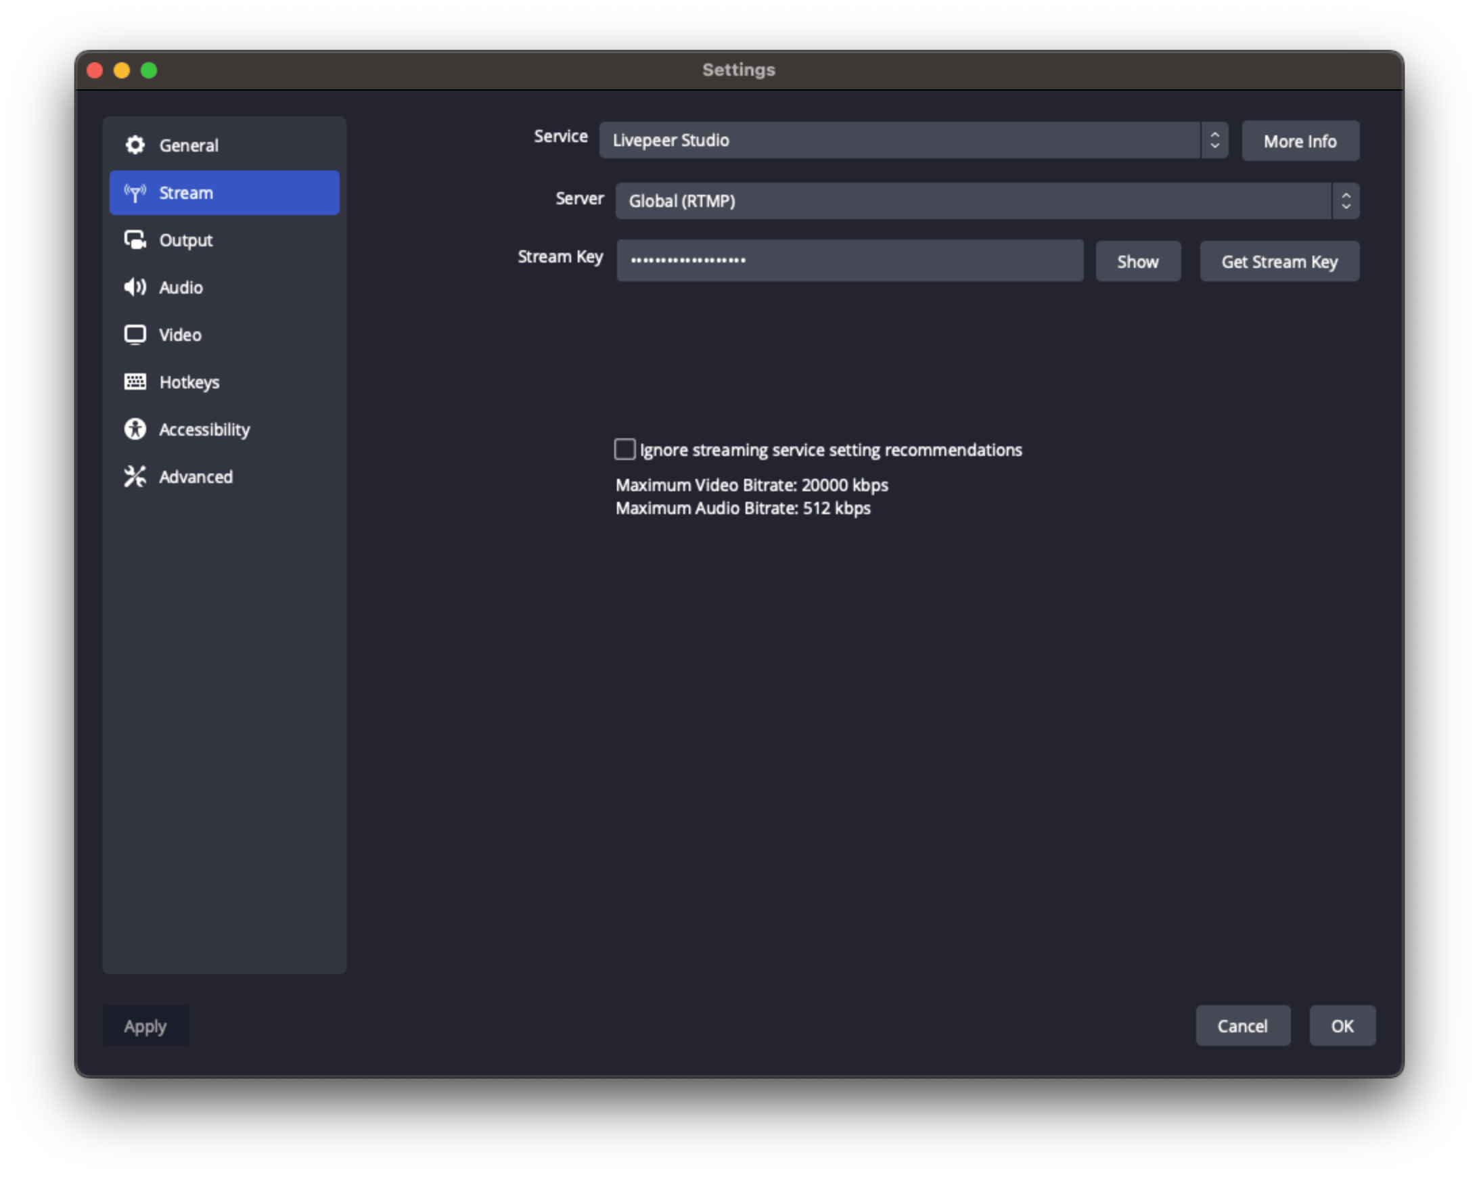1479x1177 pixels.
Task: Open the Service dropdown showing Livepeer Studio
Action: [x=913, y=140]
